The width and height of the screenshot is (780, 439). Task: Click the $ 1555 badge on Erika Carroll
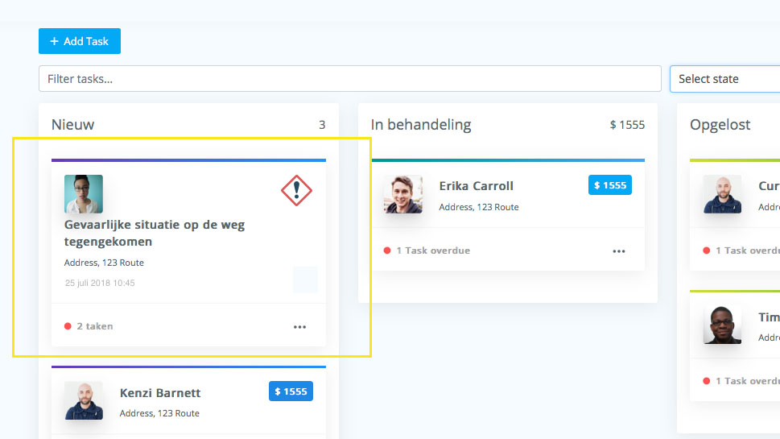tap(609, 185)
